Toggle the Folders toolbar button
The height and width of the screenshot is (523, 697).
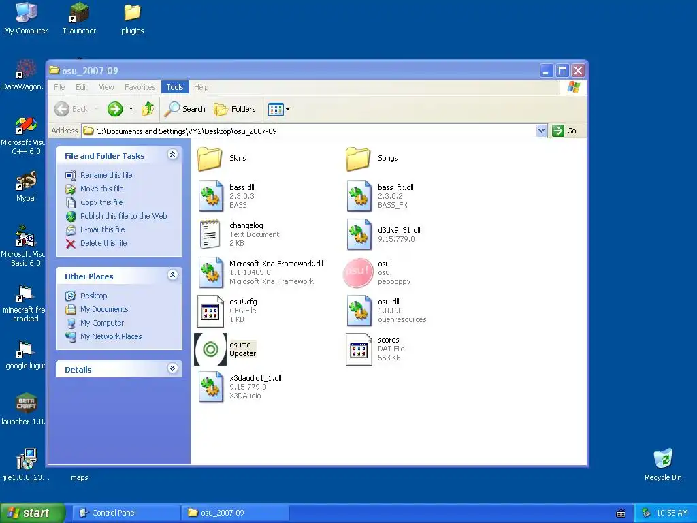[x=235, y=109]
